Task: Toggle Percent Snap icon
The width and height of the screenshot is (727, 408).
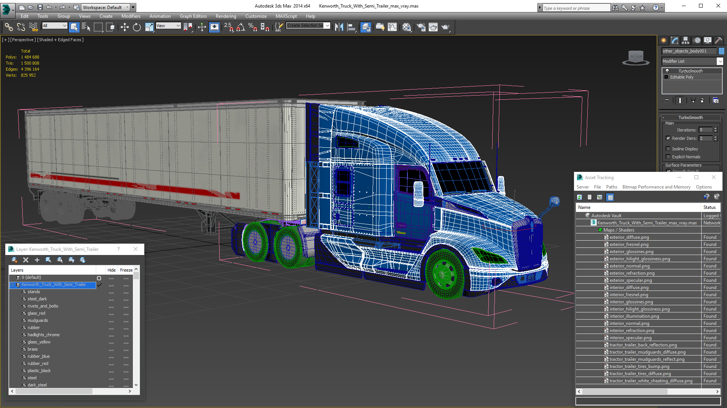Action: click(x=253, y=27)
